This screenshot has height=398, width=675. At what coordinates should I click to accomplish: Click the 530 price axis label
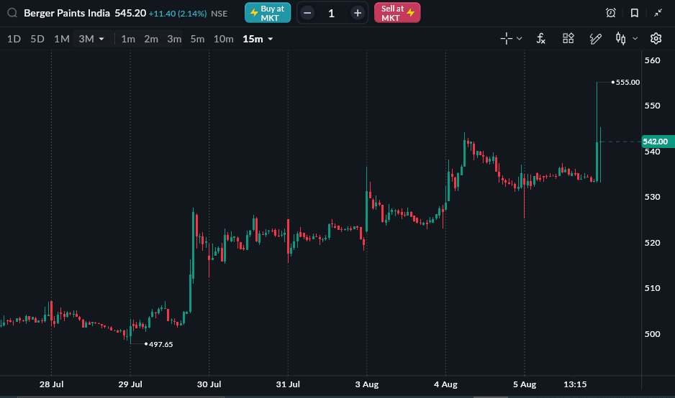coord(652,197)
